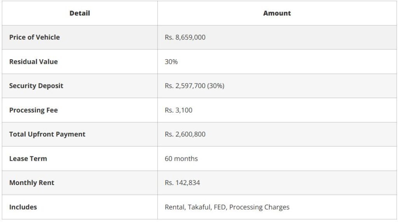
Task: Click the Rs. 2,597,700 (30%) amount
Action: coord(194,86)
